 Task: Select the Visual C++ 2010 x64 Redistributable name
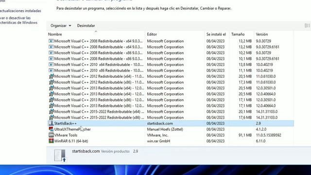point(99,65)
